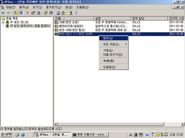Click the horizontal scrollbar left arrow
Screen dimensions: 185x138
pos(56,124)
